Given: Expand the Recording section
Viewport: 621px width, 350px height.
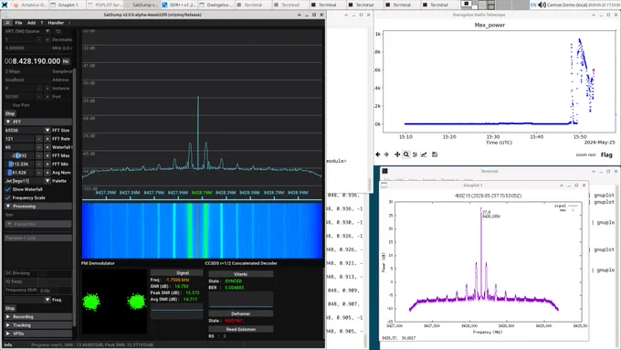Looking at the screenshot, I should [x=38, y=317].
